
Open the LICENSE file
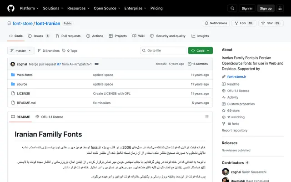[23, 93]
